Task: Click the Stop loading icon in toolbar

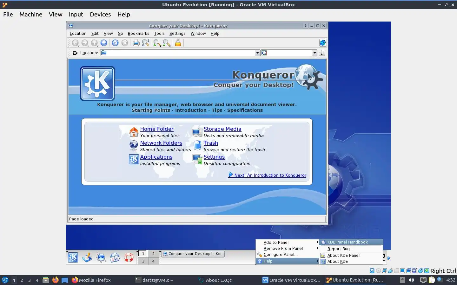Action: click(x=125, y=43)
